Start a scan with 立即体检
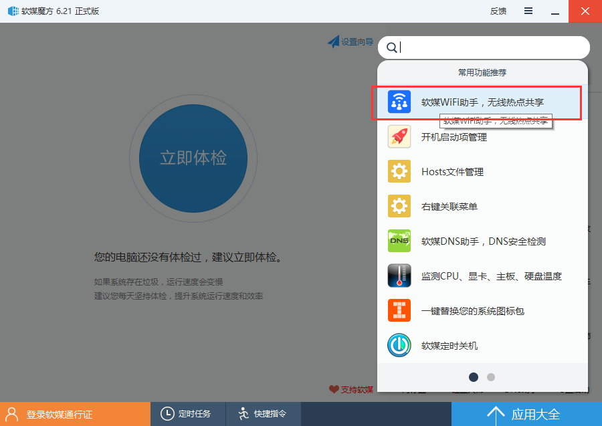This screenshot has height=426, width=602. pos(193,158)
